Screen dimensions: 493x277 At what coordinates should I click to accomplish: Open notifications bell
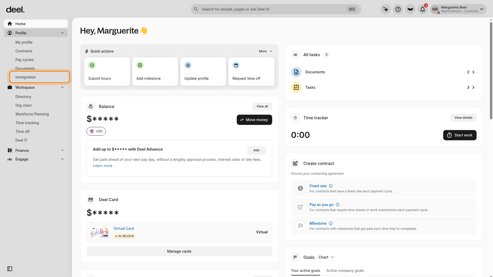click(423, 9)
